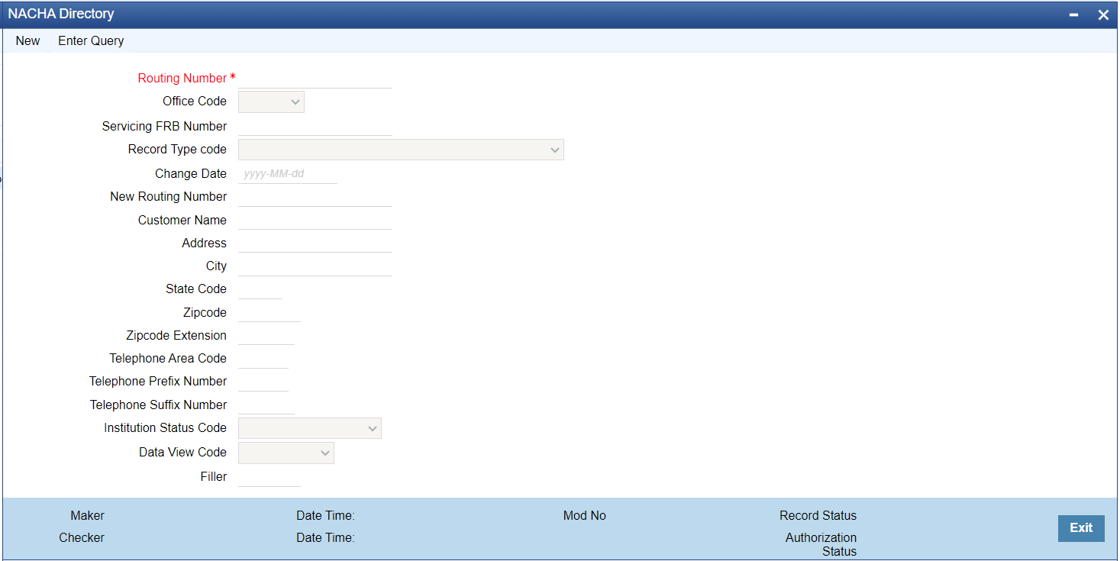Click the Checker label
The height and width of the screenshot is (561, 1120).
pyautogui.click(x=82, y=537)
